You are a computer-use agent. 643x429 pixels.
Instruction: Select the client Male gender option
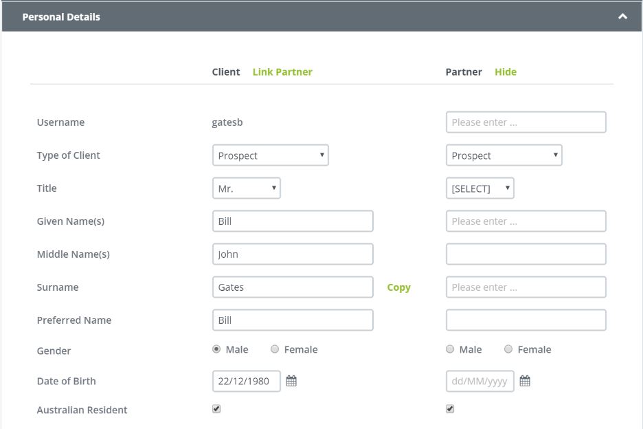(x=217, y=349)
